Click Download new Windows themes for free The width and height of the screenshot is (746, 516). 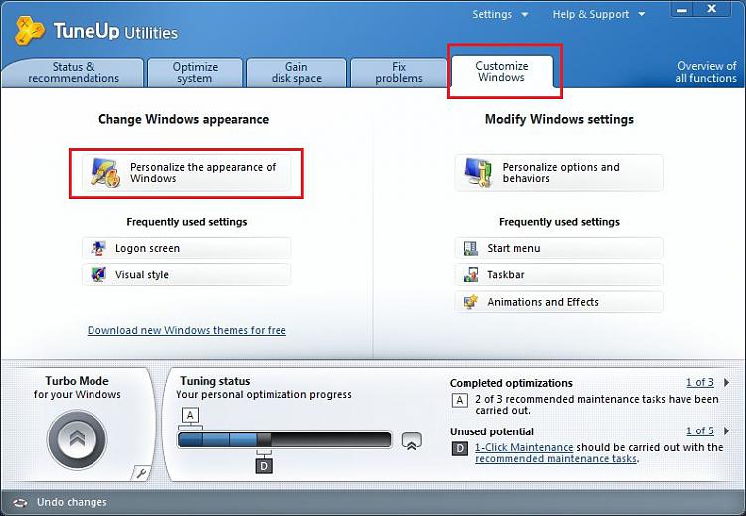[x=187, y=330]
